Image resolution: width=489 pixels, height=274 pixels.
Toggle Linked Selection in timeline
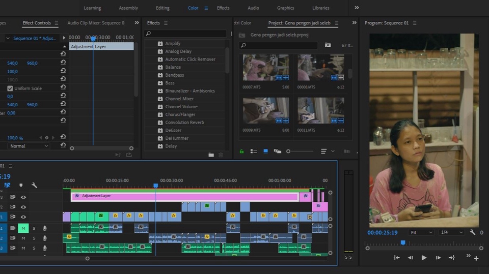[x=7, y=185]
